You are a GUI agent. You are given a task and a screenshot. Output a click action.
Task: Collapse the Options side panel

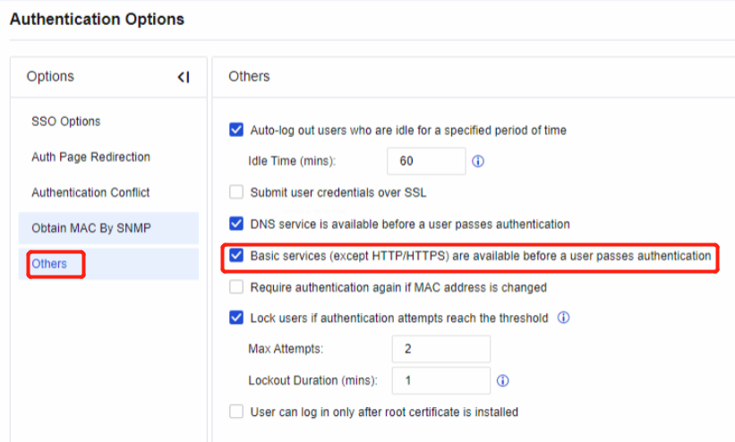183,77
